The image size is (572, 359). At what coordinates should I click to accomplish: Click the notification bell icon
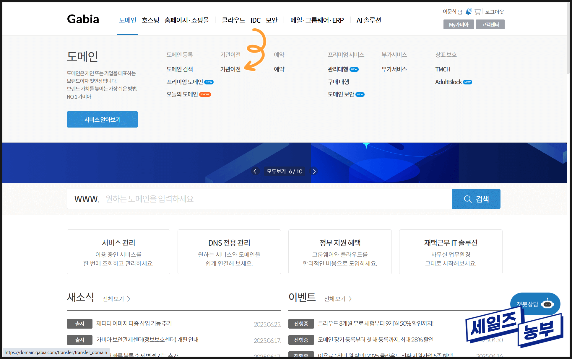coord(469,12)
